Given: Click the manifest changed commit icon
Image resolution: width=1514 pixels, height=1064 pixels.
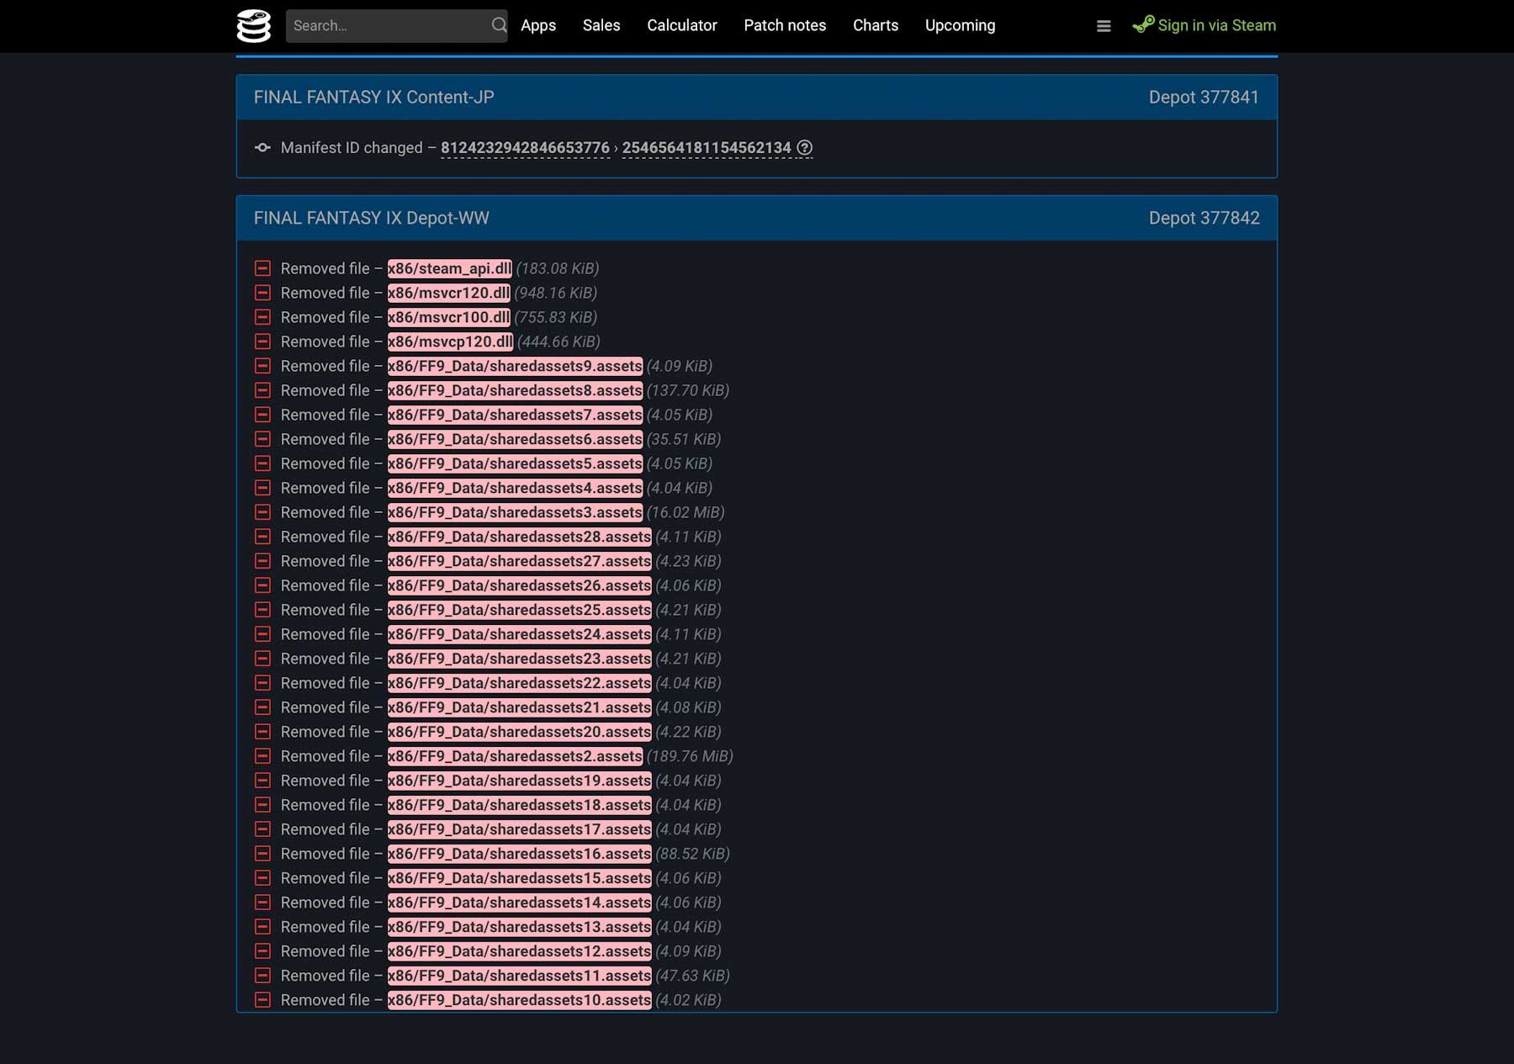Looking at the screenshot, I should [262, 147].
